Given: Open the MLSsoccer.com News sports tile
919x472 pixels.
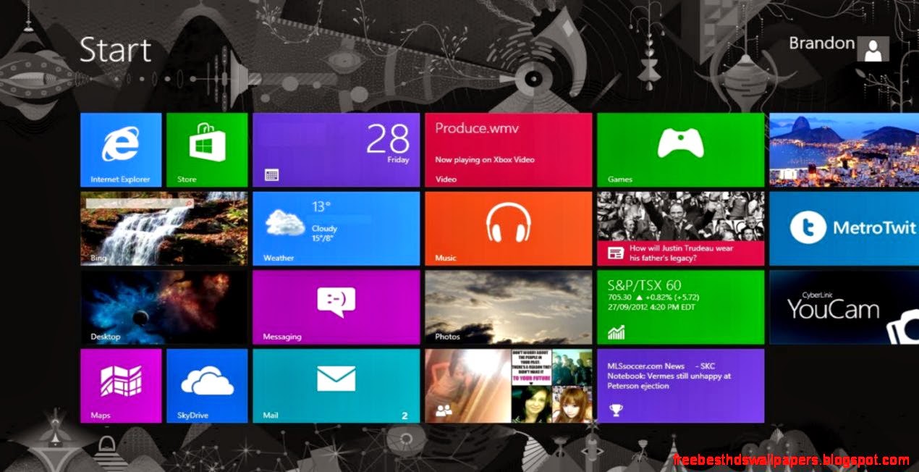Looking at the screenshot, I should click(x=680, y=386).
